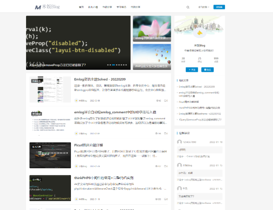Image resolution: width=273 pixels, height=210 pixels.
Task: Open article title thinkPHP6中间件的使用
Action: (104, 178)
